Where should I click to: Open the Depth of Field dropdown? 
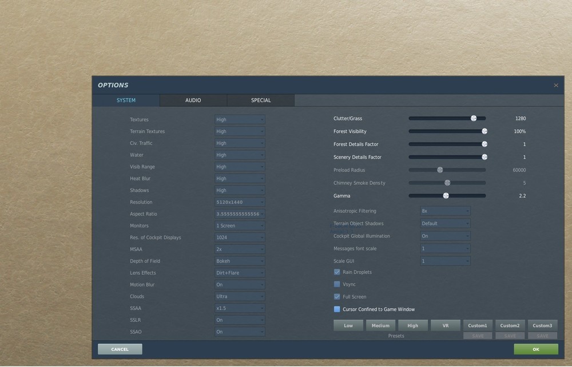239,261
